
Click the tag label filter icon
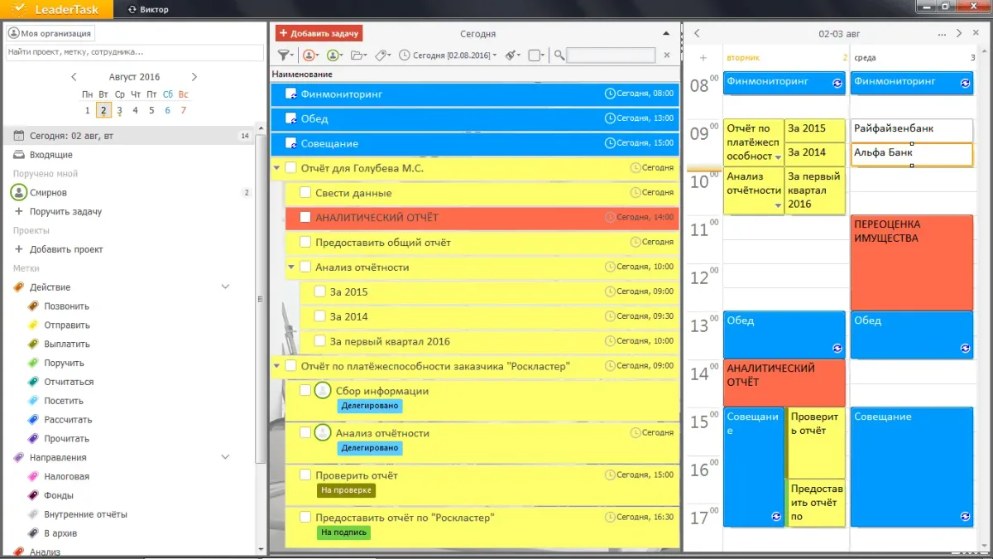click(381, 55)
